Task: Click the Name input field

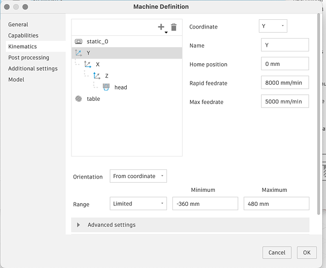Action: 285,45
